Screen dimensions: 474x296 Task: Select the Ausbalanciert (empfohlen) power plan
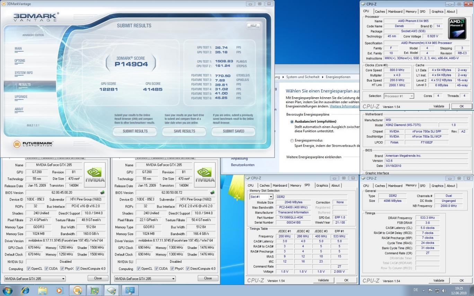292,122
